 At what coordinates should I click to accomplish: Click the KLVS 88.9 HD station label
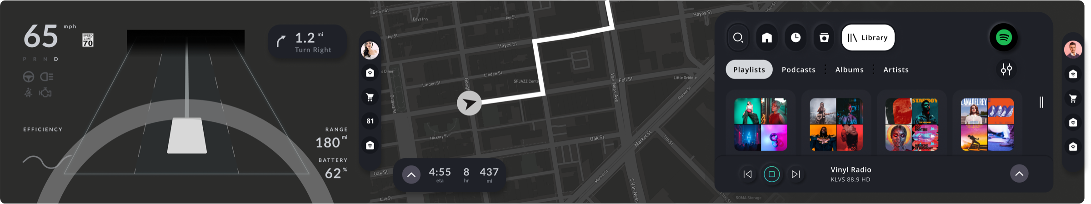[851, 179]
